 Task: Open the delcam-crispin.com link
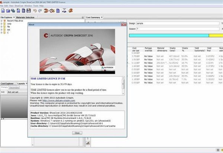(x=59, y=100)
